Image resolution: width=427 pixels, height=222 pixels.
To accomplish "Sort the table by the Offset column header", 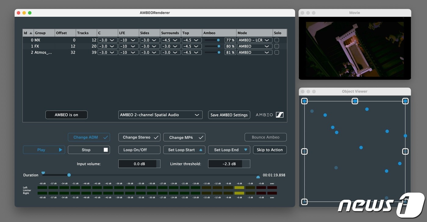I will click(x=65, y=33).
